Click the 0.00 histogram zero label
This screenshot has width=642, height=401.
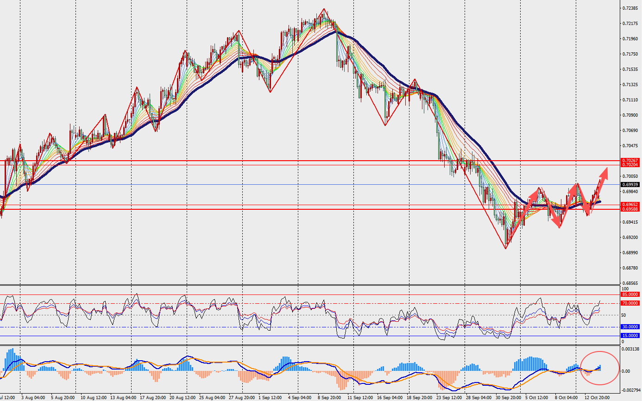tap(625, 371)
